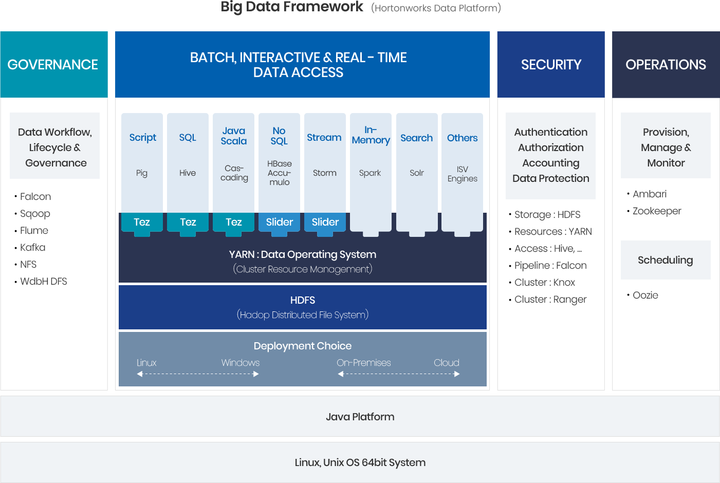Select the BATCH, INTERACTIVE & REAL-TIME DATA ACCESS header
Viewport: 720px width, 483px height.
[x=302, y=64]
